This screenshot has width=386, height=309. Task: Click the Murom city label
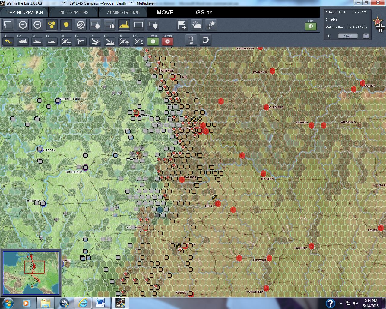point(302,123)
